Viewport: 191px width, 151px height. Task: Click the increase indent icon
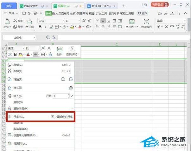tap(120, 21)
